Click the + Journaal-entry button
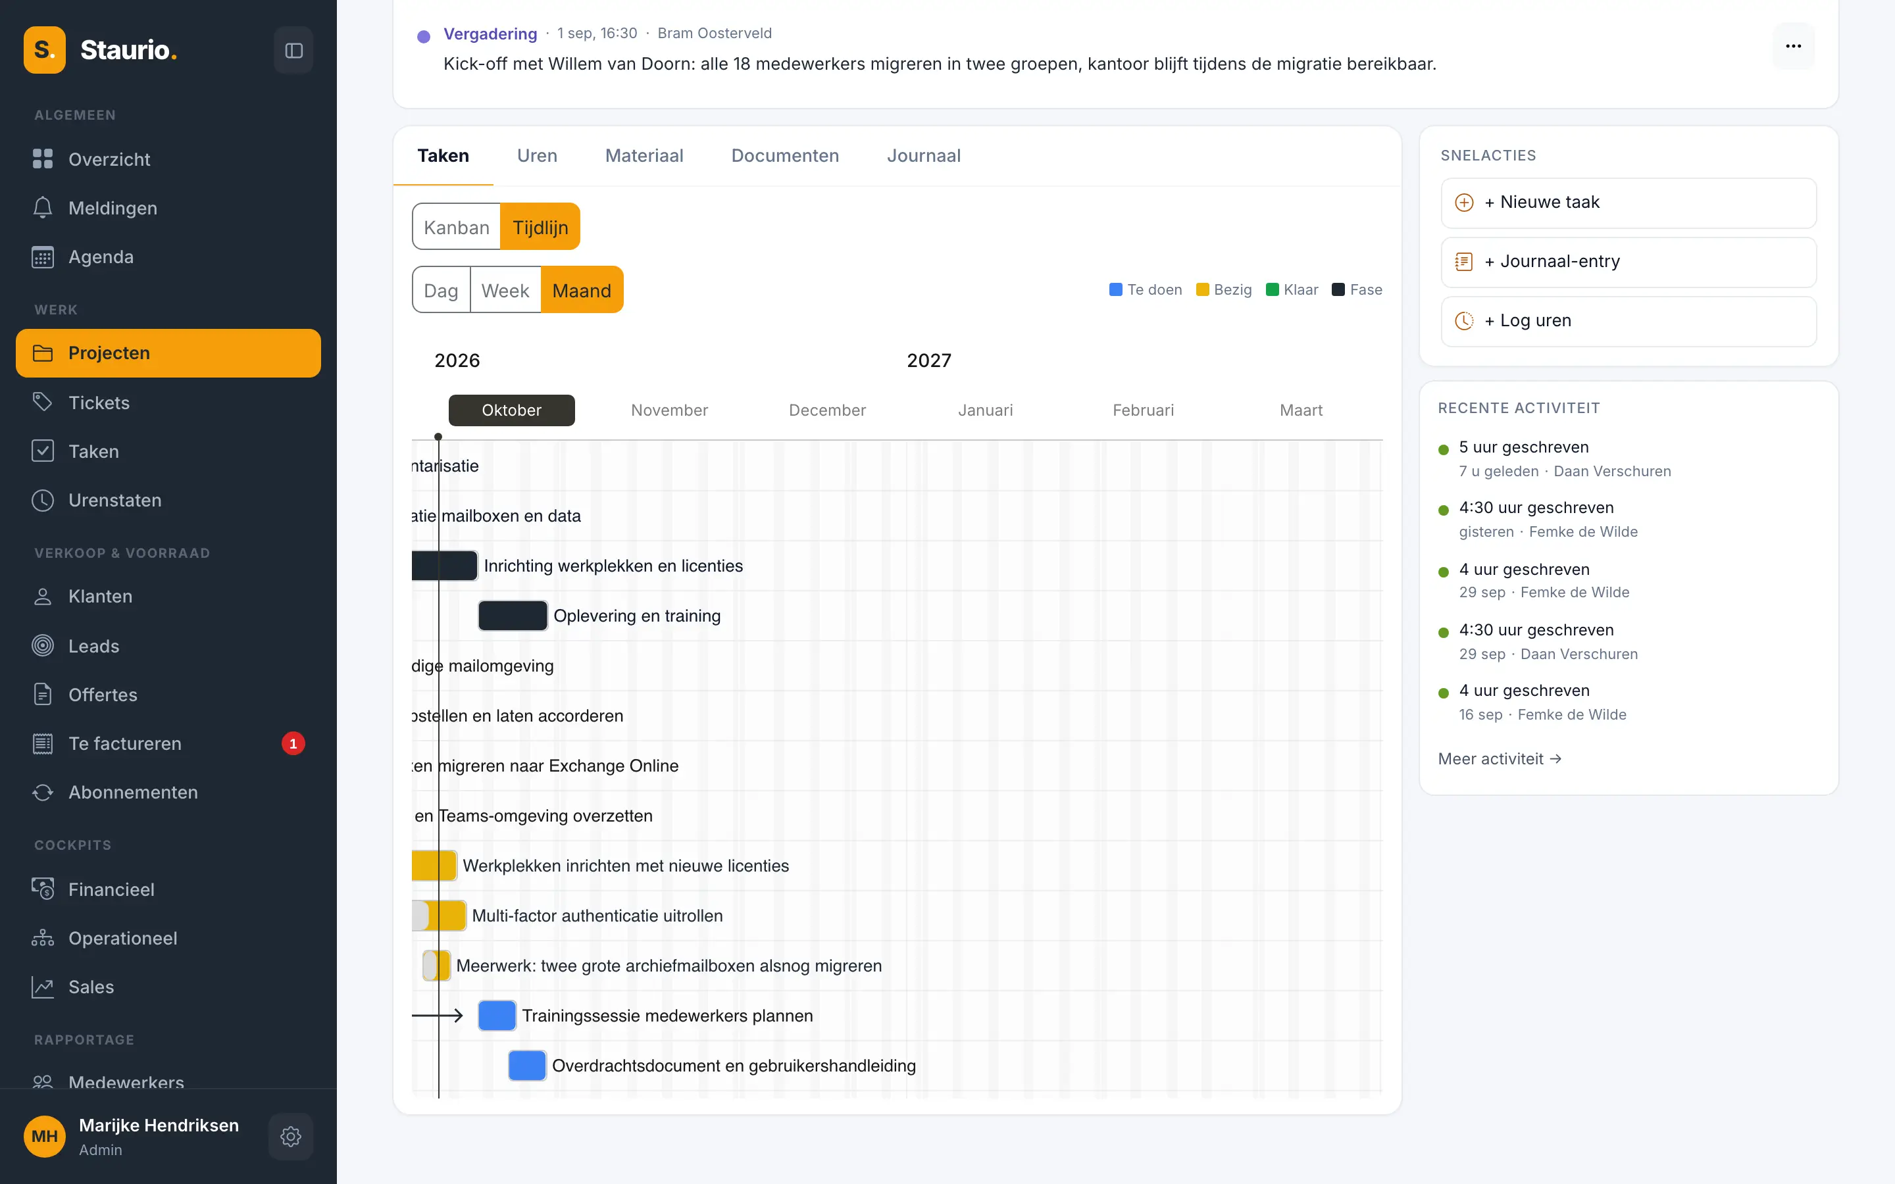The image size is (1895, 1184). pos(1629,262)
